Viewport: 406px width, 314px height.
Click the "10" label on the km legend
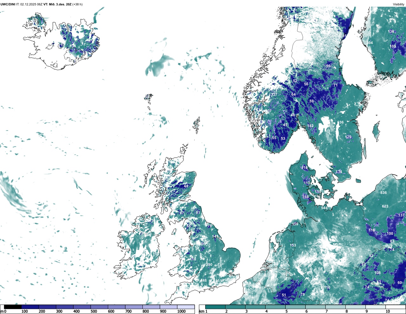click(388, 311)
